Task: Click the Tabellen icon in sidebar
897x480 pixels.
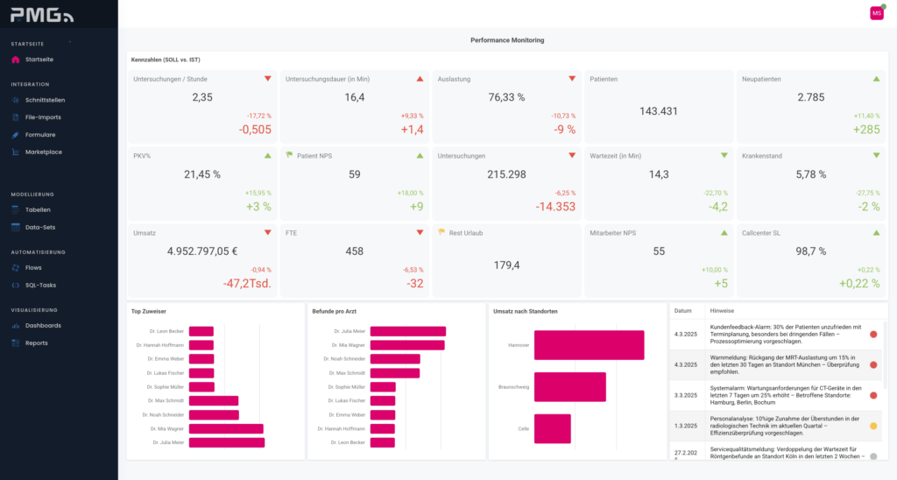Action: pos(15,210)
